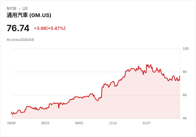Select the current price 76.74
The image size is (196, 137).
click(18, 28)
